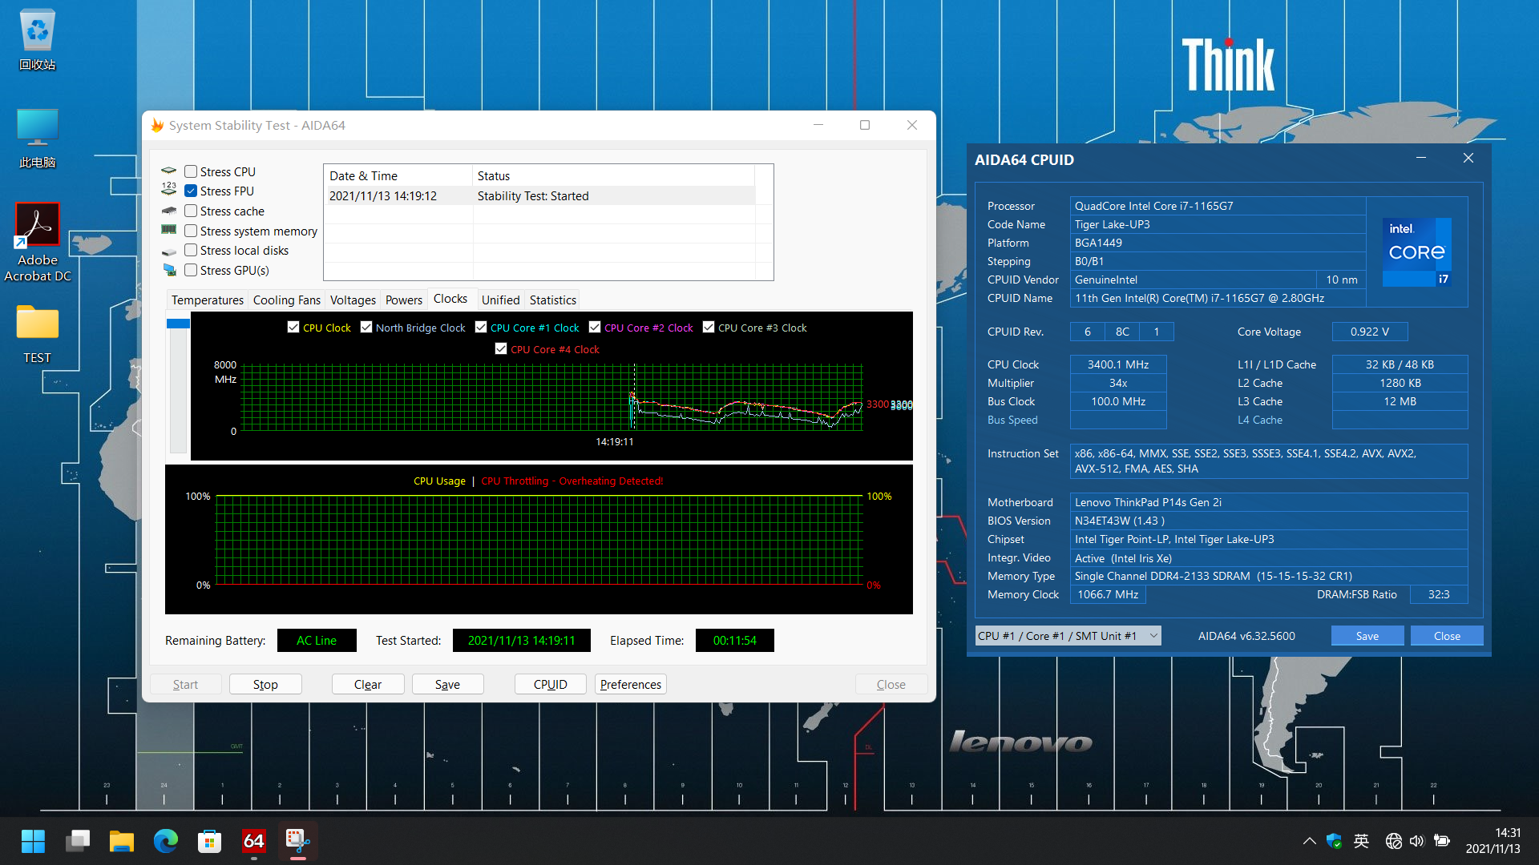Open the Statistics tab
This screenshot has width=1539, height=865.
[552, 300]
